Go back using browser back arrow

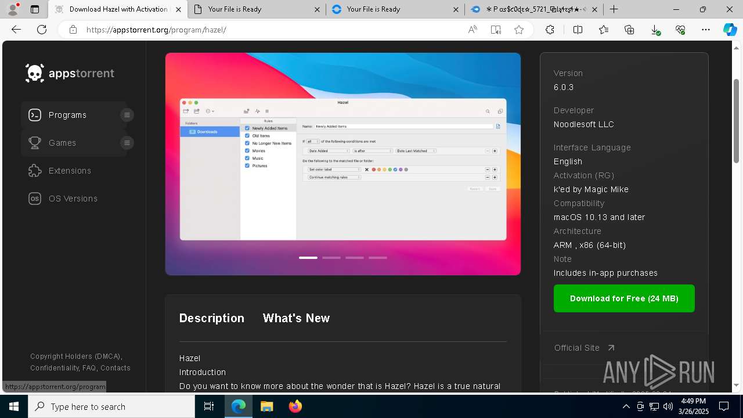(x=16, y=30)
